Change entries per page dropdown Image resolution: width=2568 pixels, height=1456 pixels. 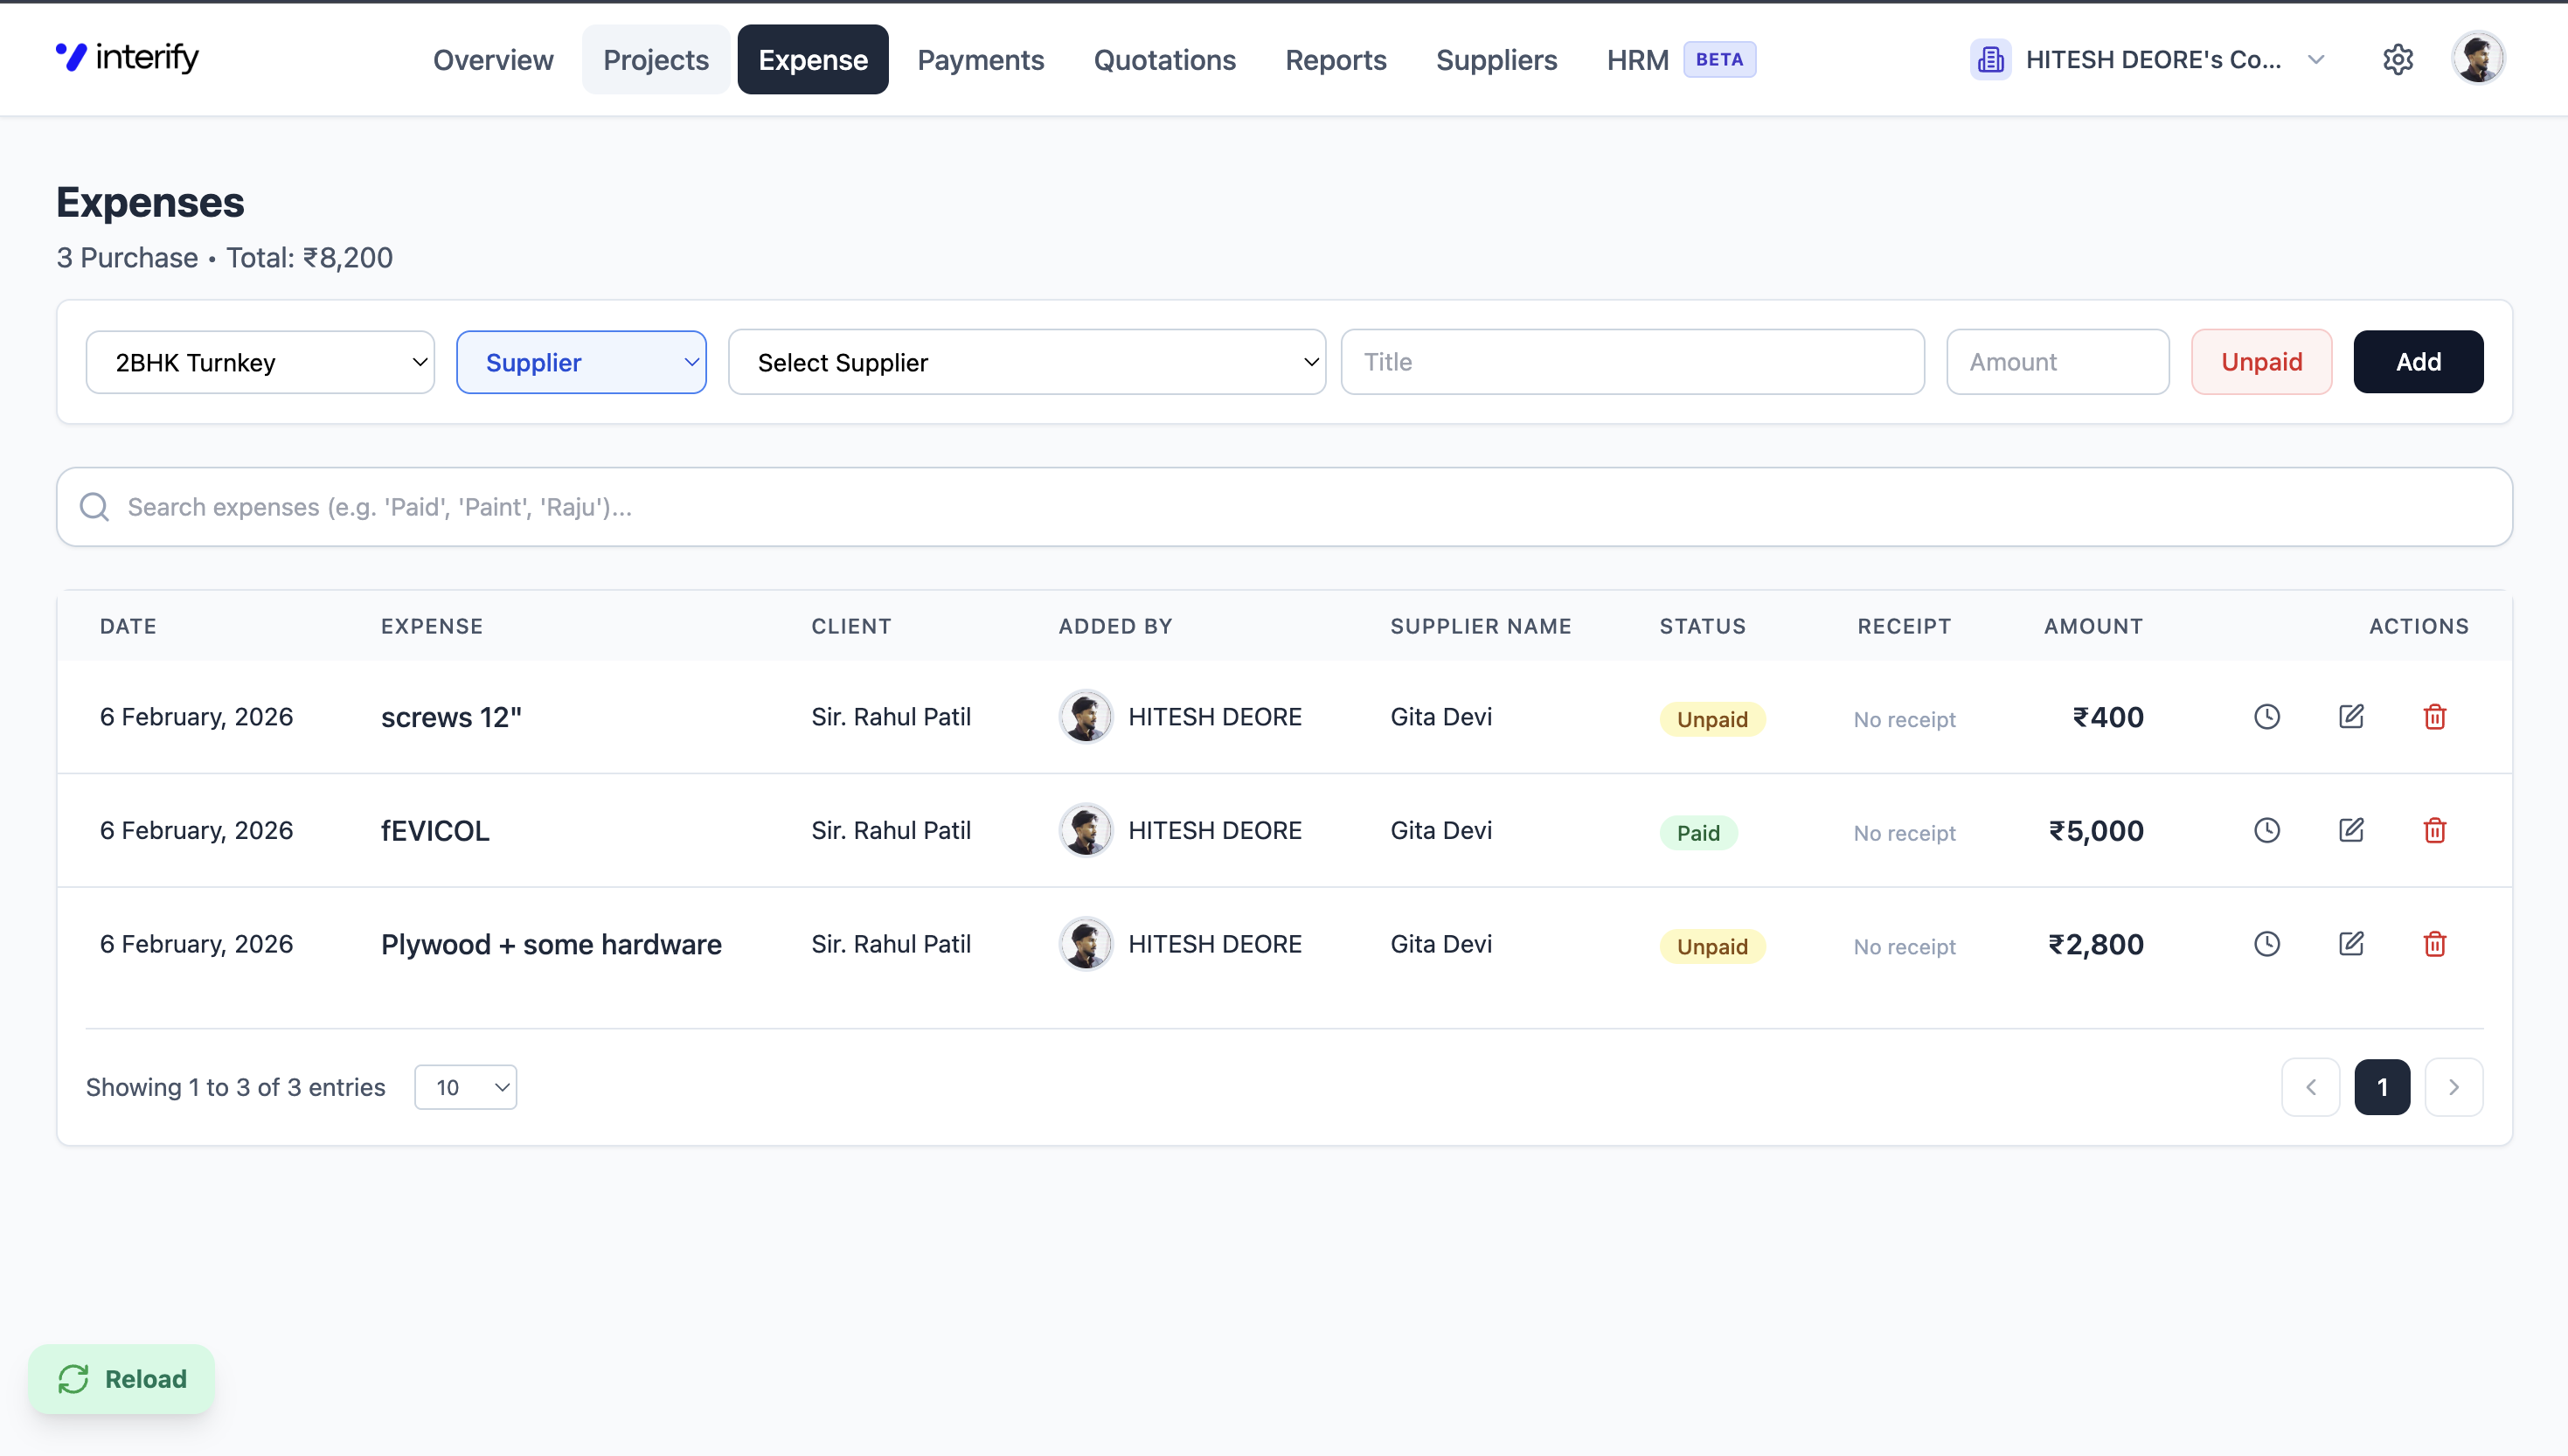tap(466, 1087)
